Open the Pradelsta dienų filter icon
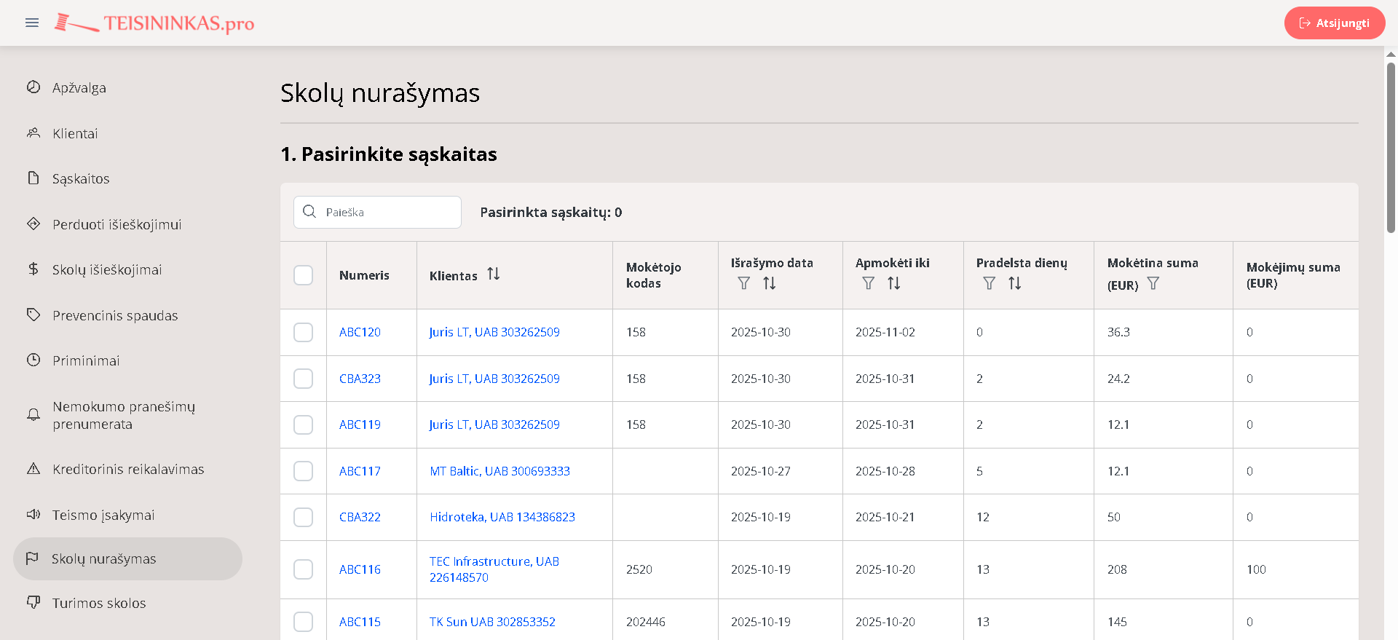Screen dimensions: 1398x640 pos(989,283)
